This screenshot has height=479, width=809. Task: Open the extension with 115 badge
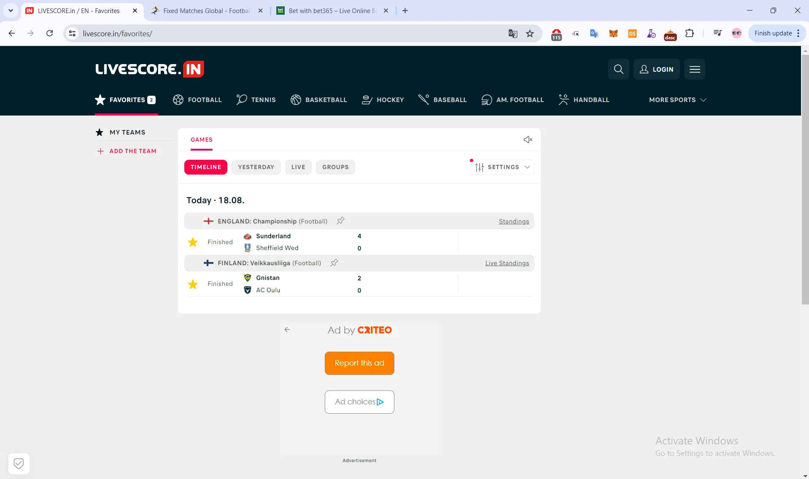556,34
